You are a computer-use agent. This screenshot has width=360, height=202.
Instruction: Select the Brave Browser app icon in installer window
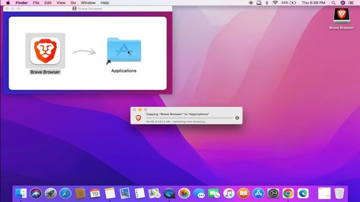click(45, 50)
